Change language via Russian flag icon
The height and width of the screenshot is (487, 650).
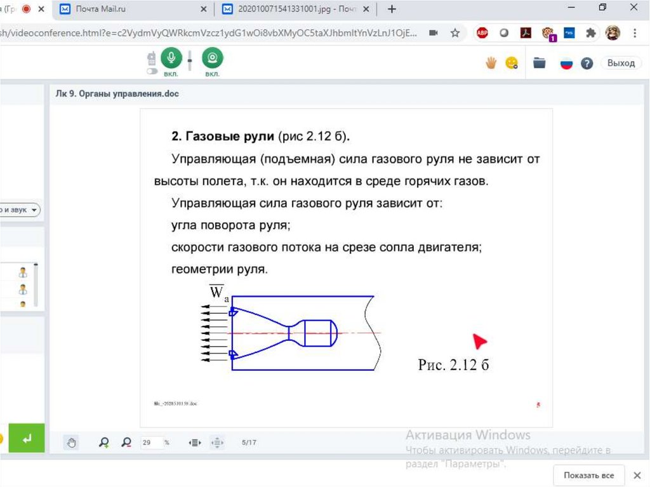click(566, 63)
